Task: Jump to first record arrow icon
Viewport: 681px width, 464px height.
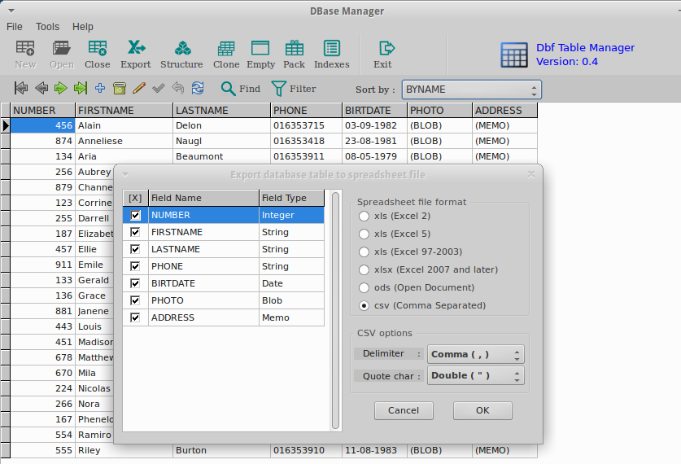Action: tap(21, 88)
